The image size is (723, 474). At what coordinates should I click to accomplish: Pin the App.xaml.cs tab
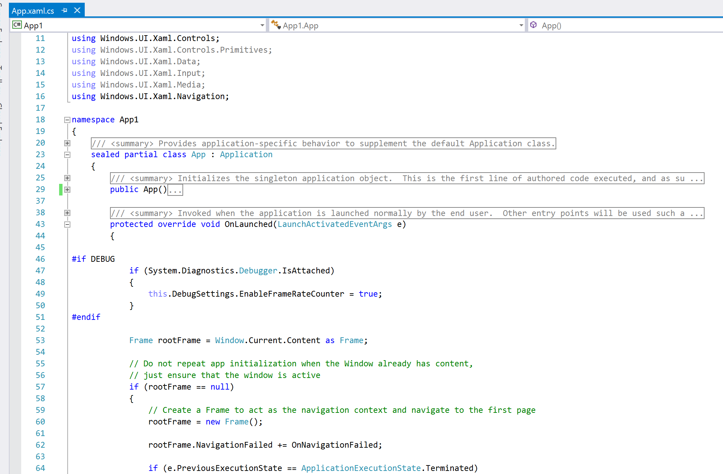pyautogui.click(x=64, y=11)
